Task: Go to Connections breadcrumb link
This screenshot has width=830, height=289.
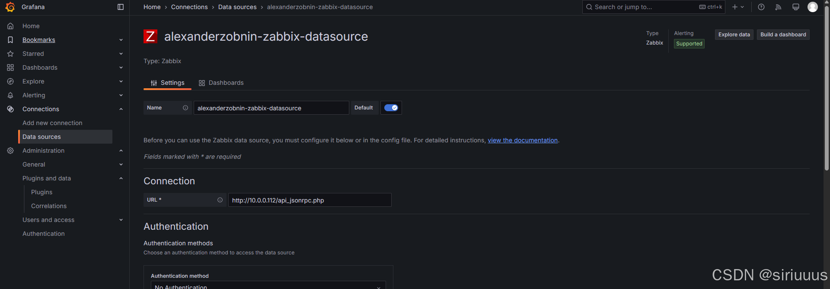Action: point(189,7)
